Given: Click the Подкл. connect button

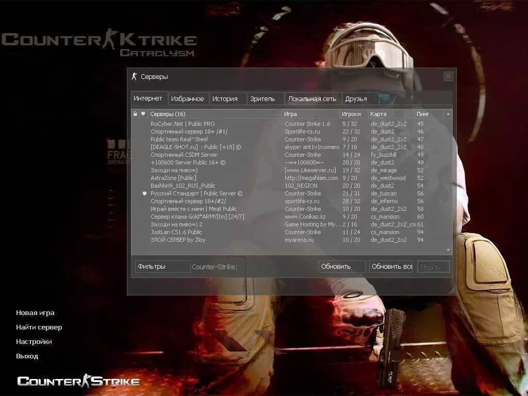Looking at the screenshot, I should [433, 267].
